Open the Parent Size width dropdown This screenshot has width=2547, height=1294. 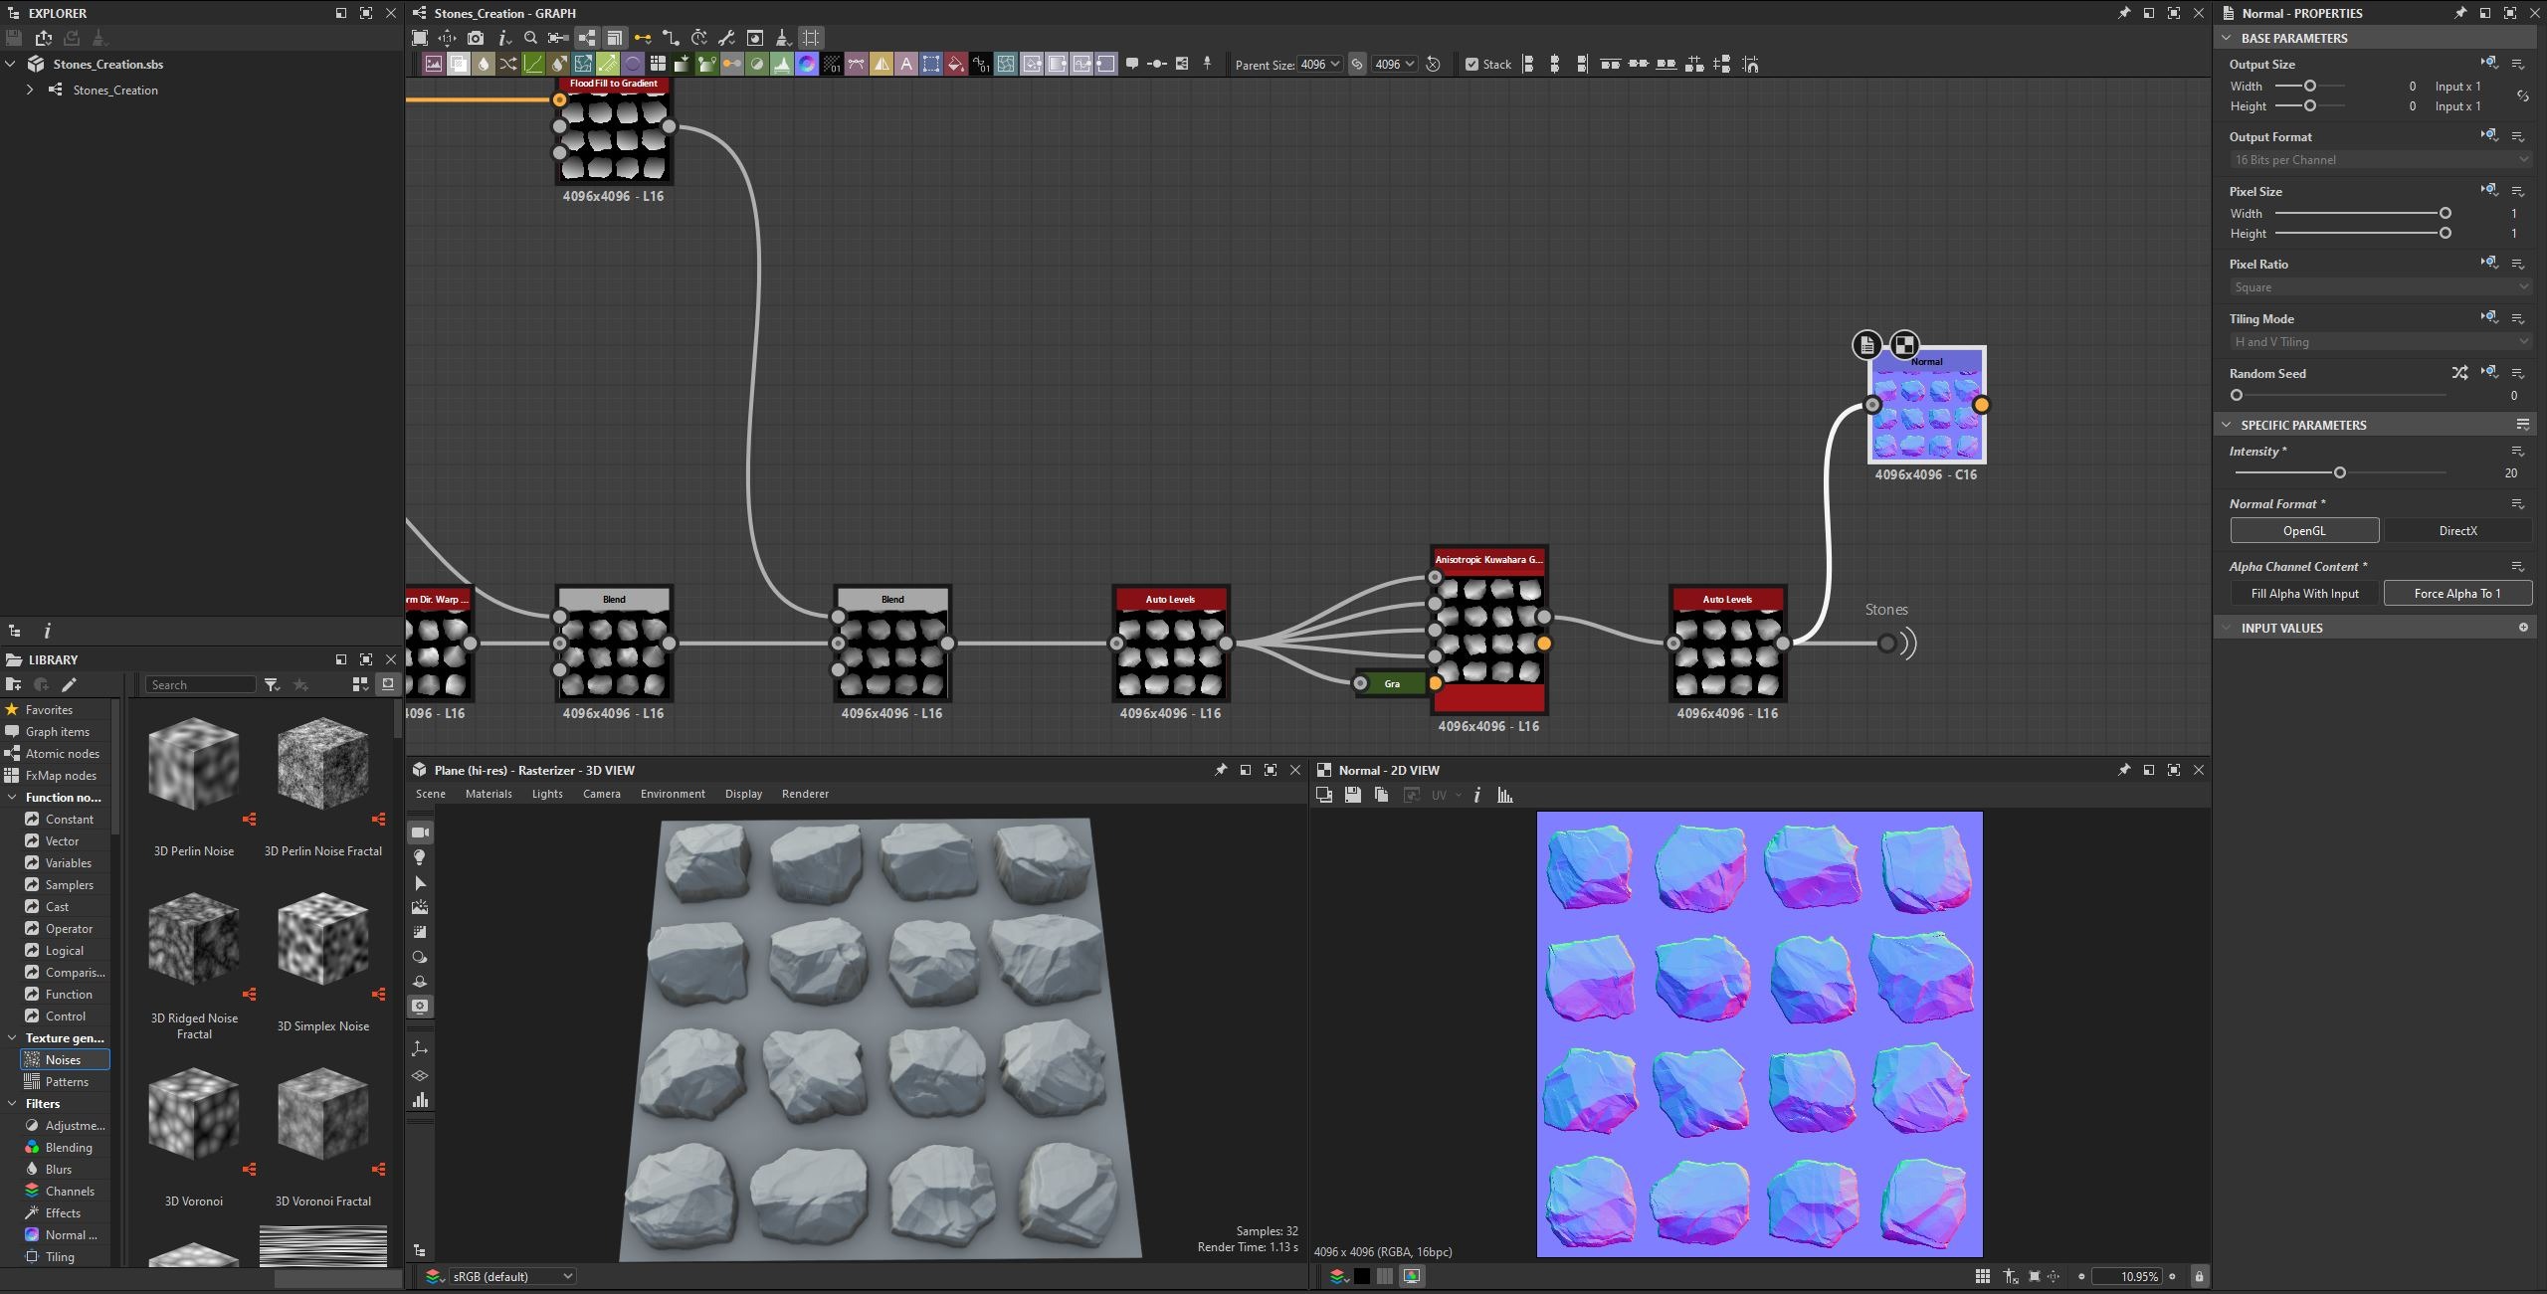pos(1320,65)
